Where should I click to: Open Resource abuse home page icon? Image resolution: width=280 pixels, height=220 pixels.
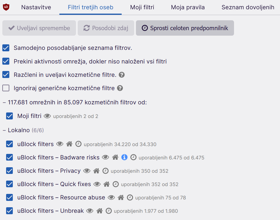click(x=121, y=197)
